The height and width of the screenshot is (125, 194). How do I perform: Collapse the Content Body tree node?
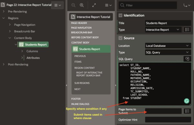10,38
